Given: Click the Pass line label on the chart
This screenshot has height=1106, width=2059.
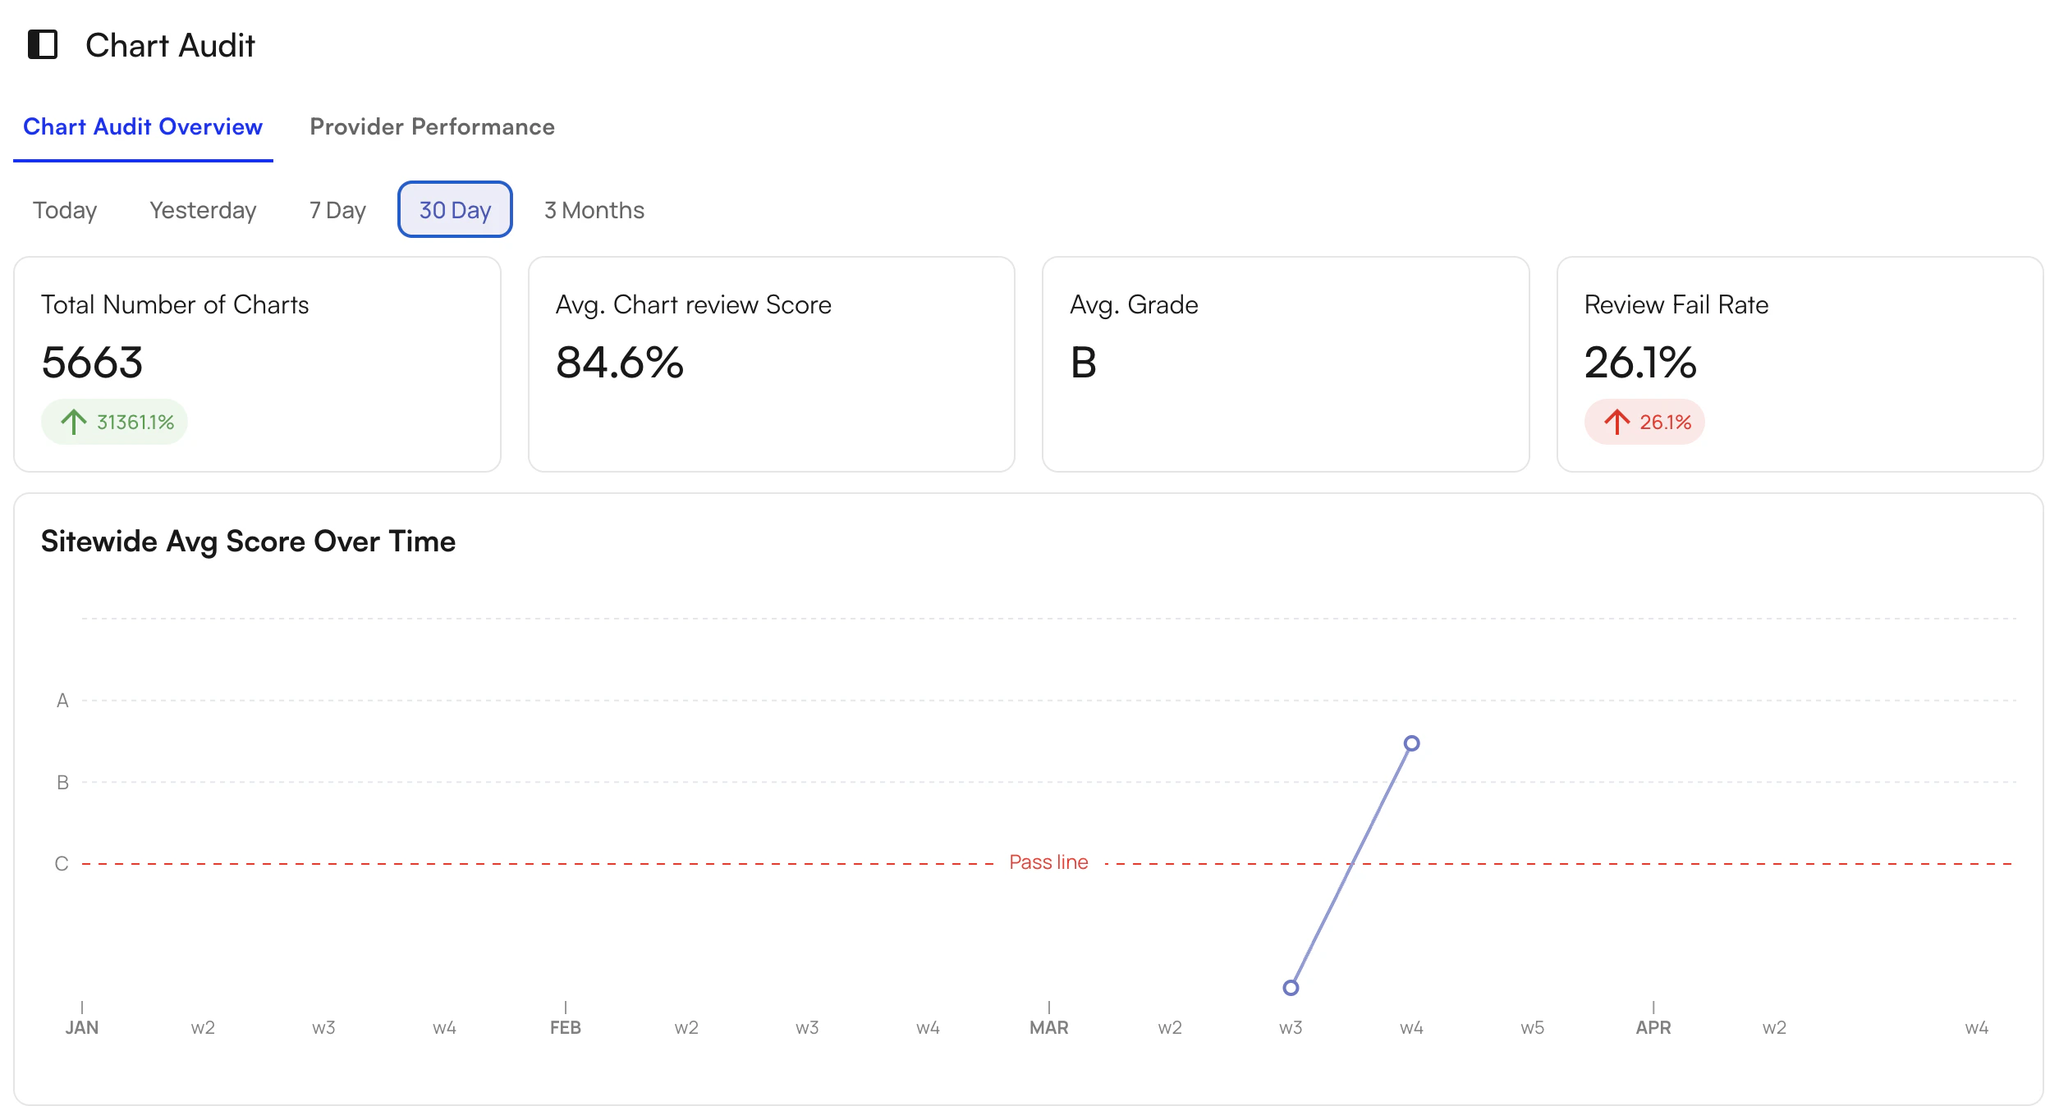Looking at the screenshot, I should [x=1049, y=861].
